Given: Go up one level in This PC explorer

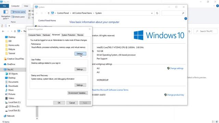Looking at the screenshot, I should click(x=15, y=31).
